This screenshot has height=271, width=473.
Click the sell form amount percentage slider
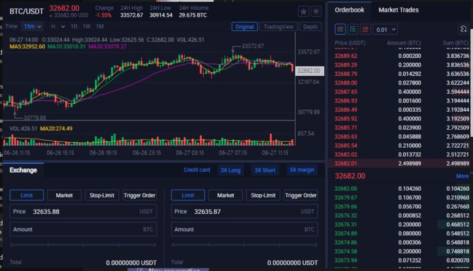(244, 245)
